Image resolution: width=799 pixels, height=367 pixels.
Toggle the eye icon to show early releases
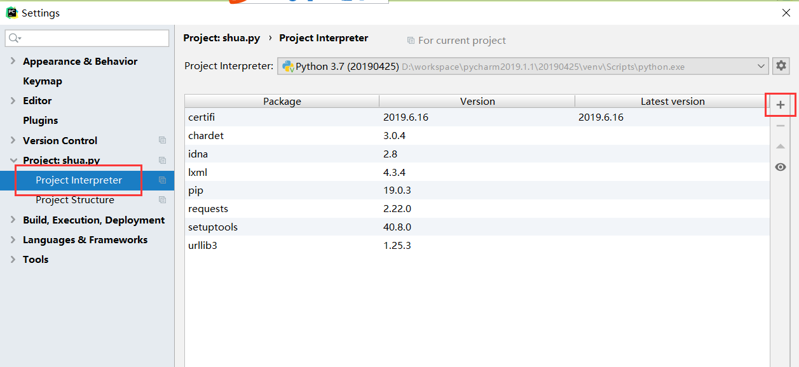click(781, 166)
